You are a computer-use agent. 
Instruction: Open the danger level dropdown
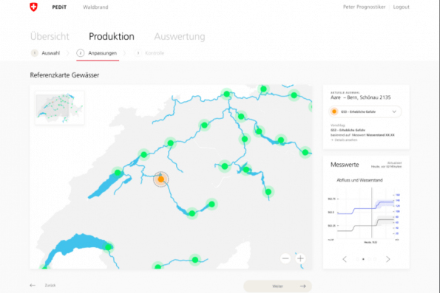point(365,111)
